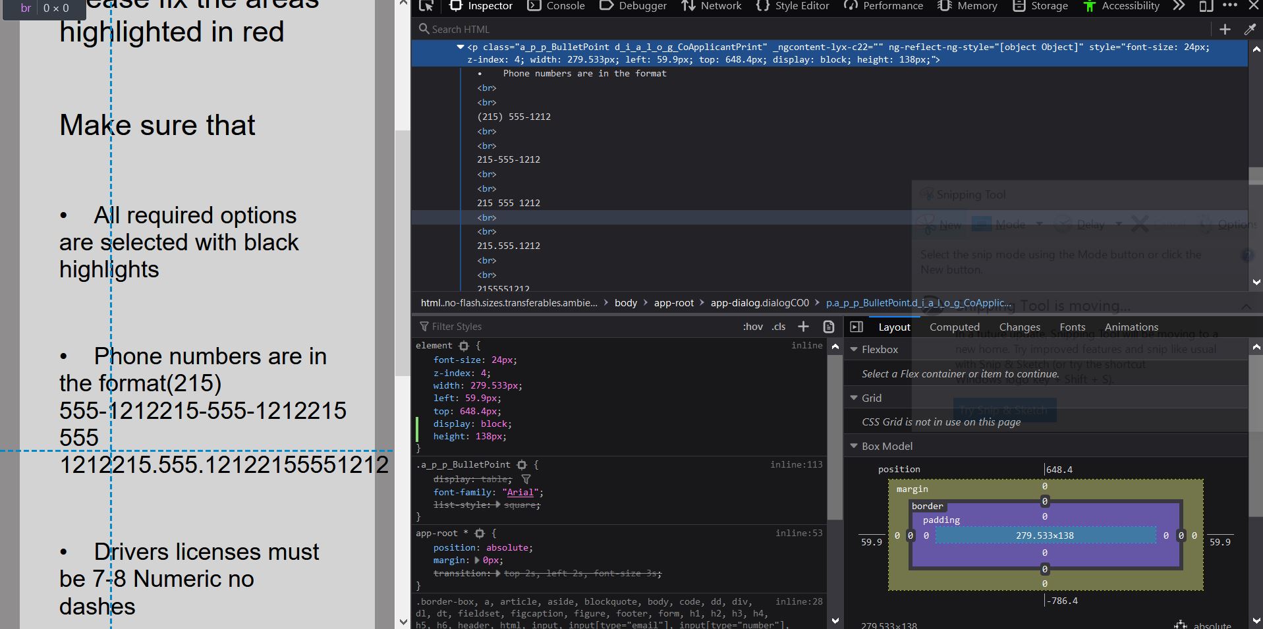
Task: Create a new node with the plus icon
Action: coord(1224,29)
